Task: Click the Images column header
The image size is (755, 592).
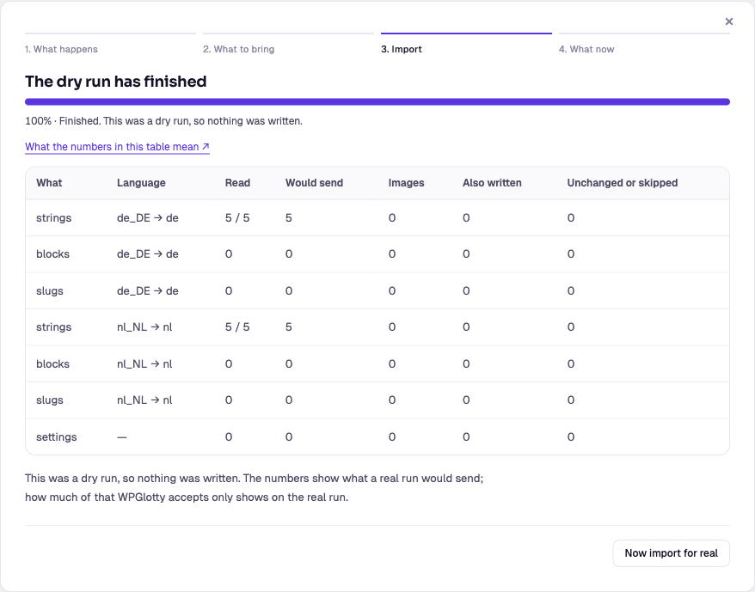Action: 406,183
